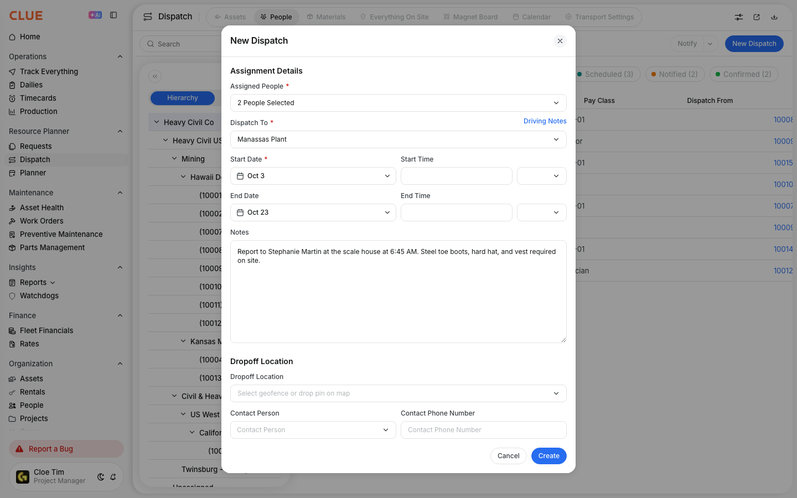
Task: Open the Driving Notes link
Action: coord(545,121)
